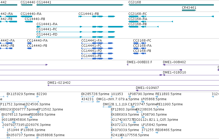Select protein CG14440-PB
The image size is (219, 139).
click(x=29, y=48)
